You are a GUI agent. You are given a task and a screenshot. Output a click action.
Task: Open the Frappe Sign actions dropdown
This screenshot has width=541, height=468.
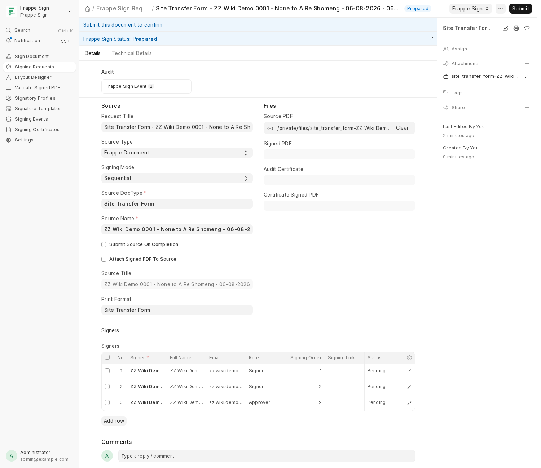point(470,9)
